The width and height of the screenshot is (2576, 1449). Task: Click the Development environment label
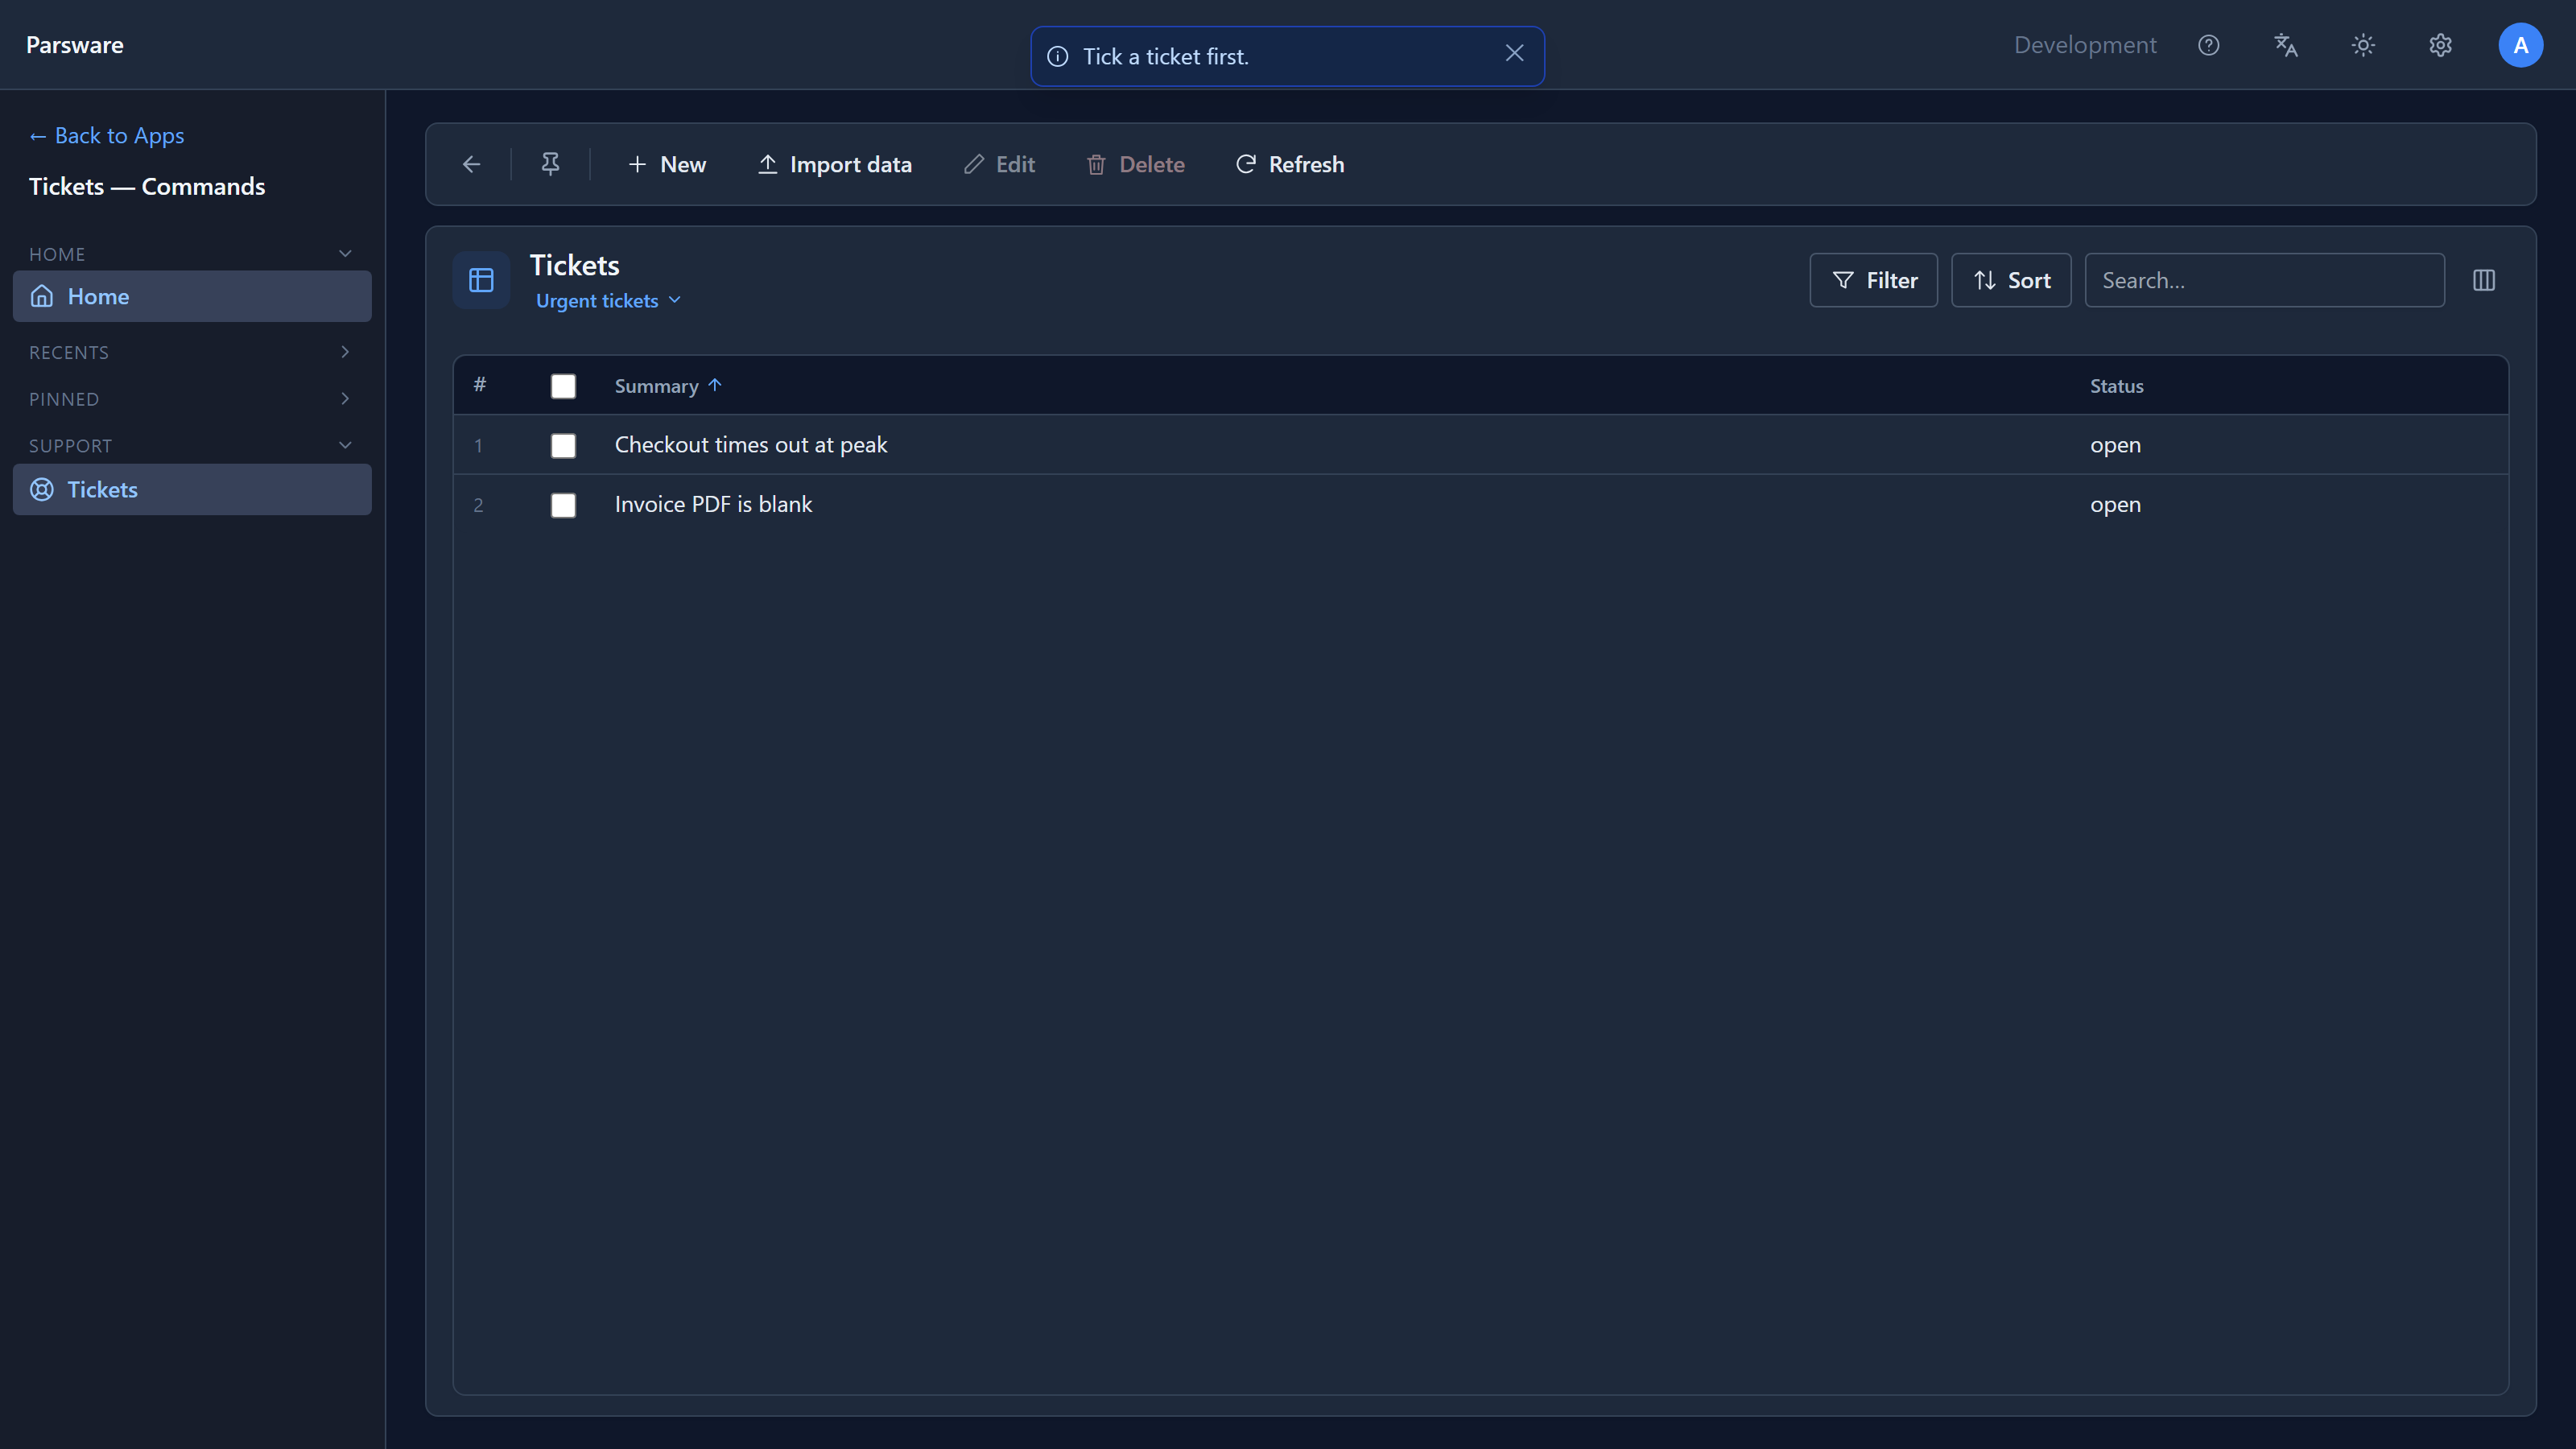click(x=2085, y=45)
